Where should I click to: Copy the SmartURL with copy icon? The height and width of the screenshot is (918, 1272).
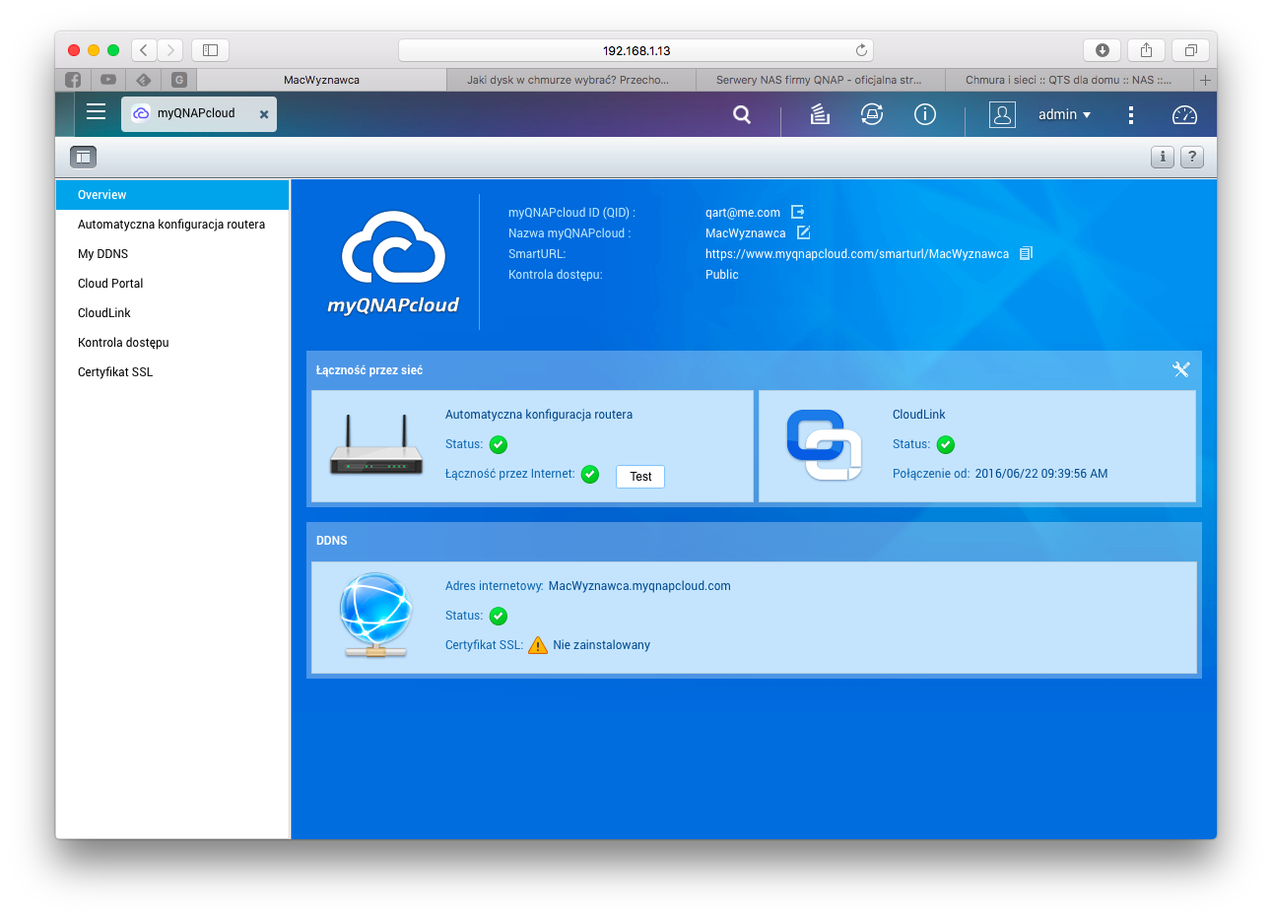click(1026, 254)
